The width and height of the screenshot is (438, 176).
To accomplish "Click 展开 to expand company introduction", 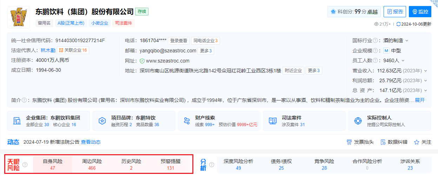I will 420,100.
